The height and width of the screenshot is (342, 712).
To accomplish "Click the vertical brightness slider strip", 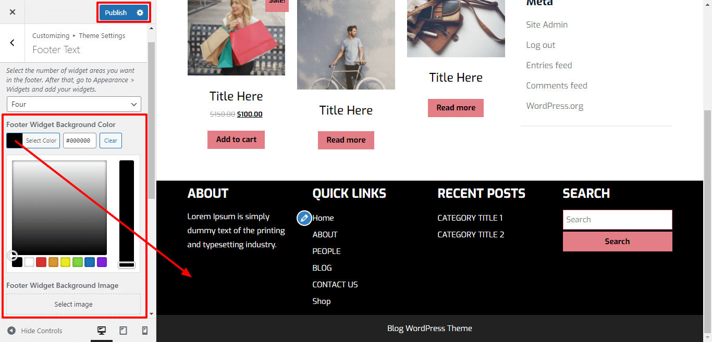I will pyautogui.click(x=127, y=214).
